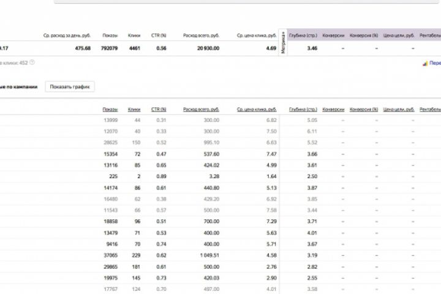441x294 pixels.
Task: Select impressions cell 16480
Action: click(110, 199)
